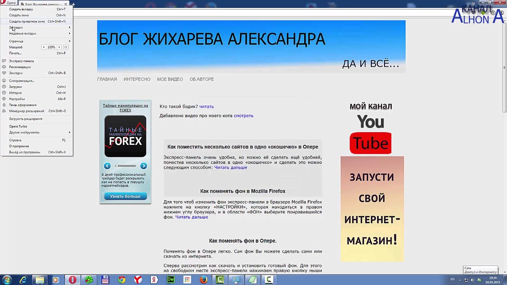The image size is (507, 285).
Task: Open Тайные манипуляции на FOREX link
Action: 125,108
